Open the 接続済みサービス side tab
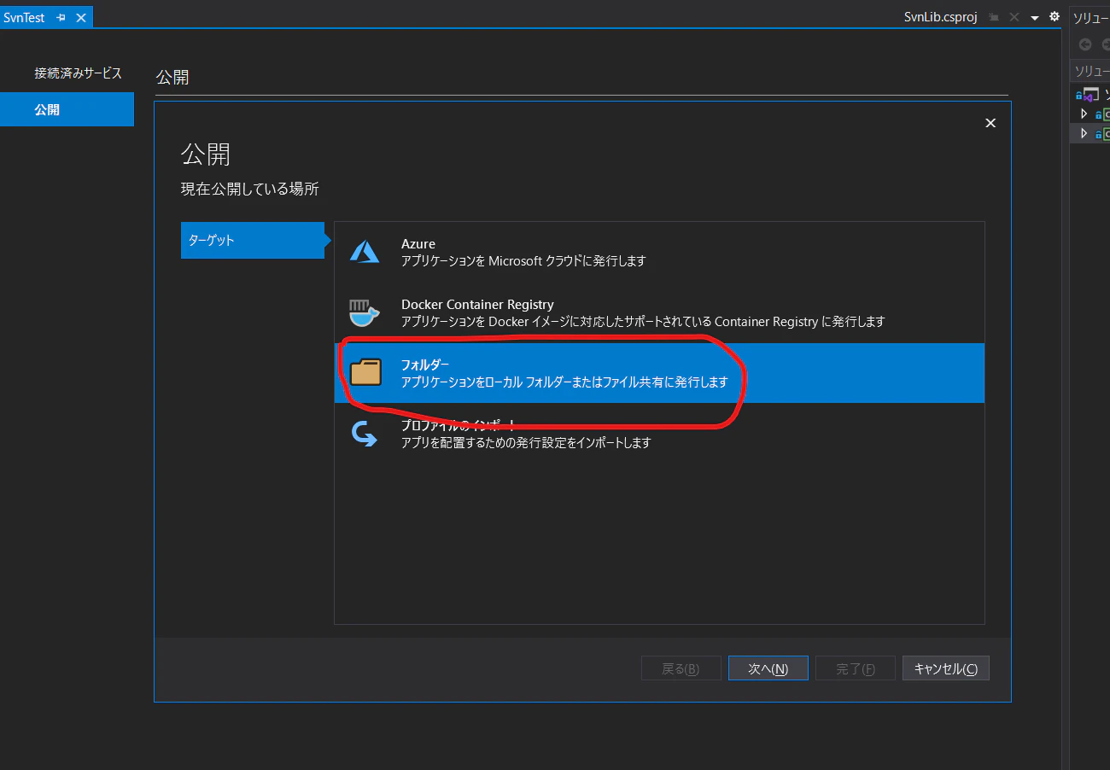The height and width of the screenshot is (770, 1110). 78,73
